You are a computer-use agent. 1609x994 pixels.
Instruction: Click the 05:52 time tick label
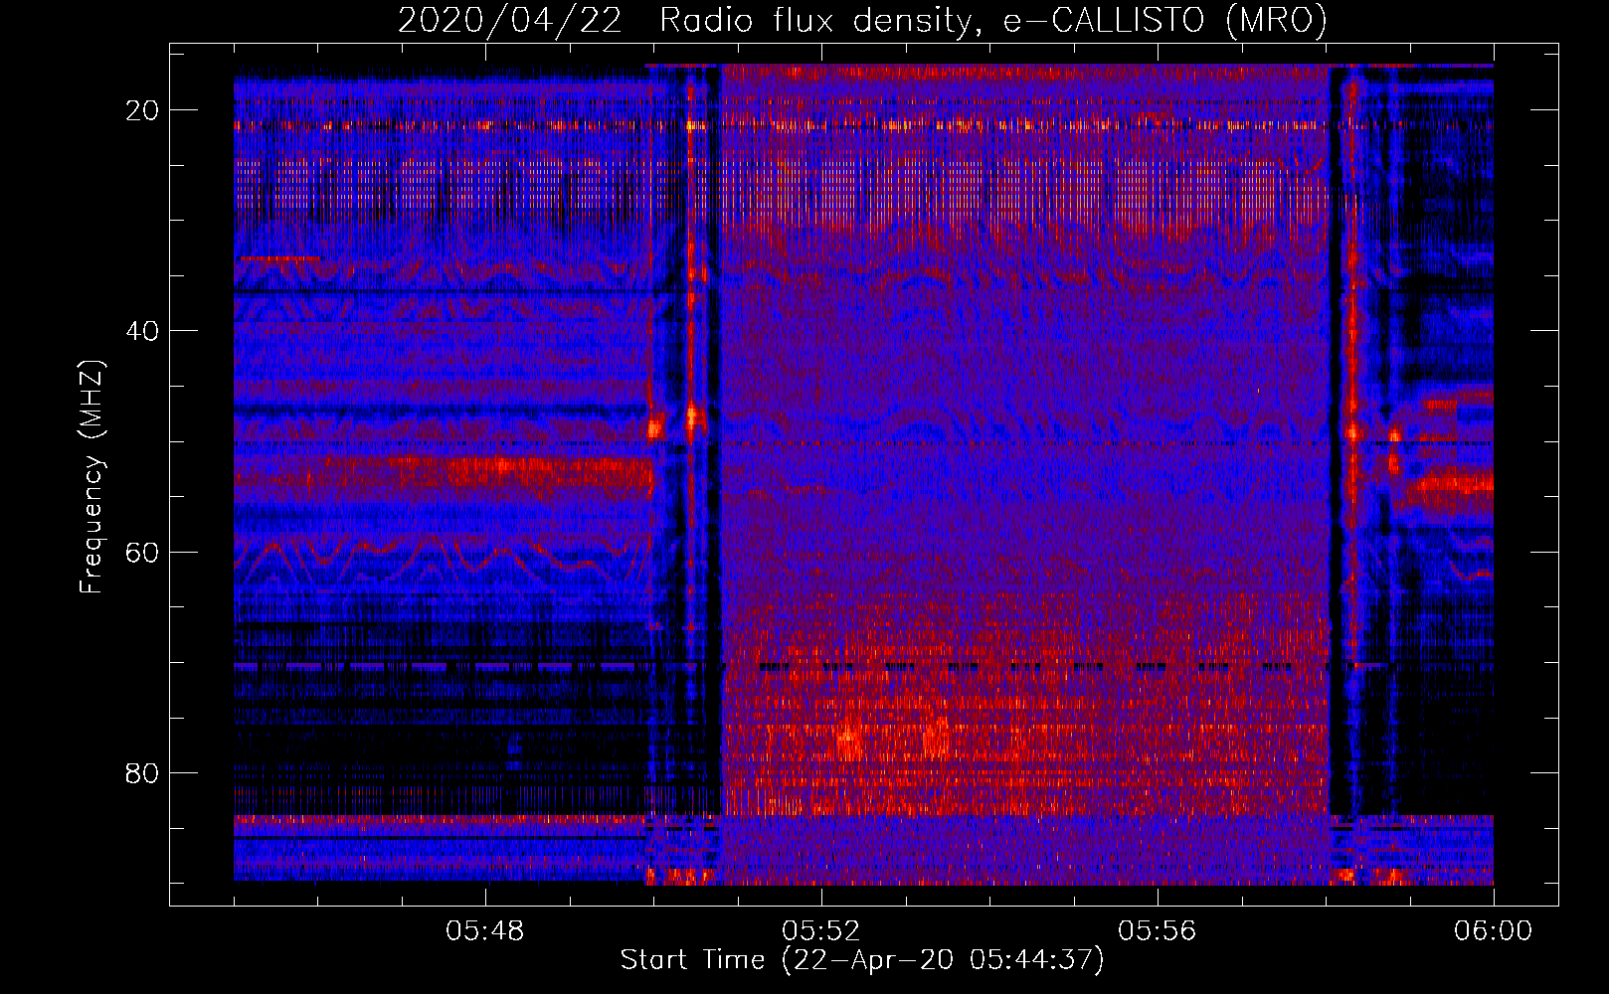[820, 931]
